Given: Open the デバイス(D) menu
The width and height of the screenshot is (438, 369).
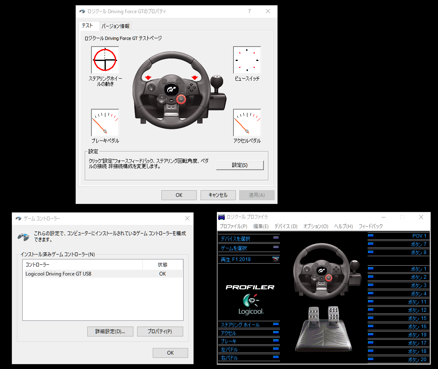Looking at the screenshot, I should click(286, 226).
